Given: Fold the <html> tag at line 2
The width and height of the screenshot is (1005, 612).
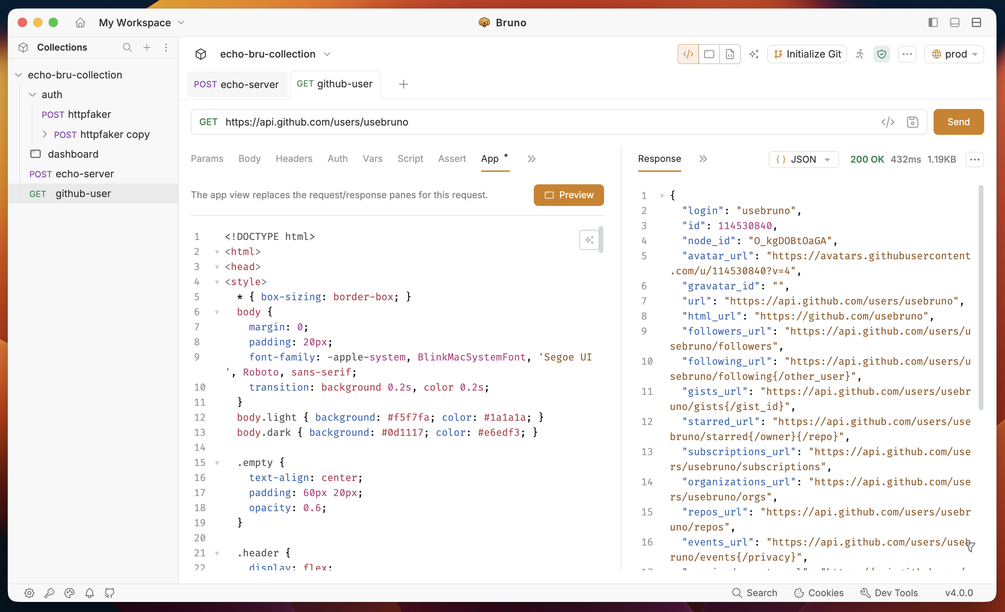Looking at the screenshot, I should click(x=217, y=252).
